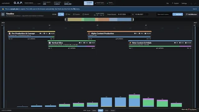199x112 pixels.
Task: Click Click to Expand on the graph panel
Action: pyautogui.click(x=7, y=110)
